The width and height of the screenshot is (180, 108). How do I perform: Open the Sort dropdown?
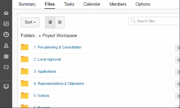pyautogui.click(x=30, y=22)
